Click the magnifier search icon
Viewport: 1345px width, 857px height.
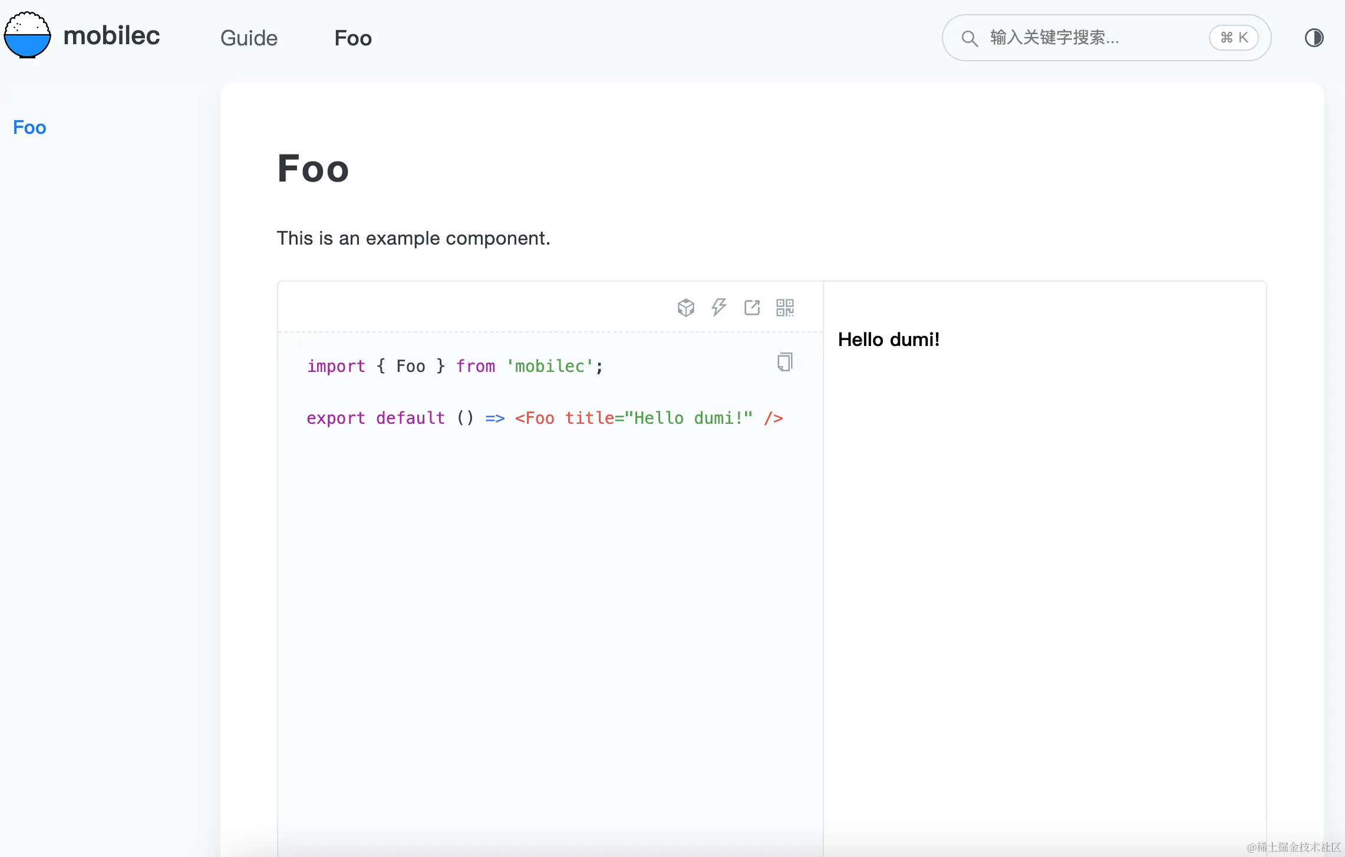(x=969, y=38)
